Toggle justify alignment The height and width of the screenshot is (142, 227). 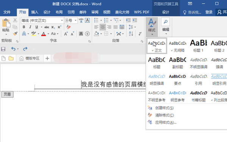(x=115, y=27)
